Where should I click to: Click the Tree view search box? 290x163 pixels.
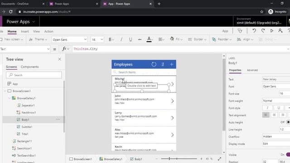[x=34, y=75]
